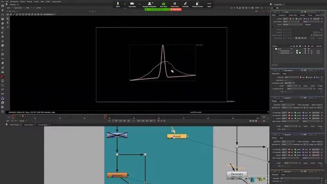Screen dimensions: 327x184
Task: Open the Merge nodes toolbar icon
Action: tap(3, 37)
